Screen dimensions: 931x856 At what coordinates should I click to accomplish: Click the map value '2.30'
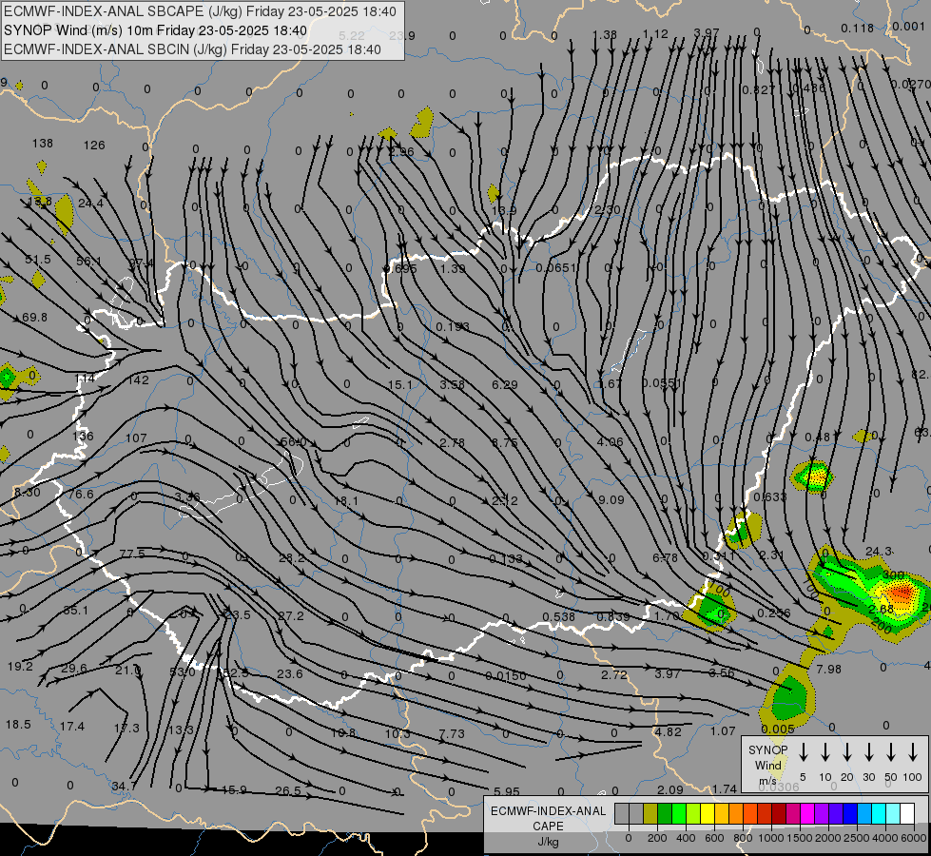608,210
